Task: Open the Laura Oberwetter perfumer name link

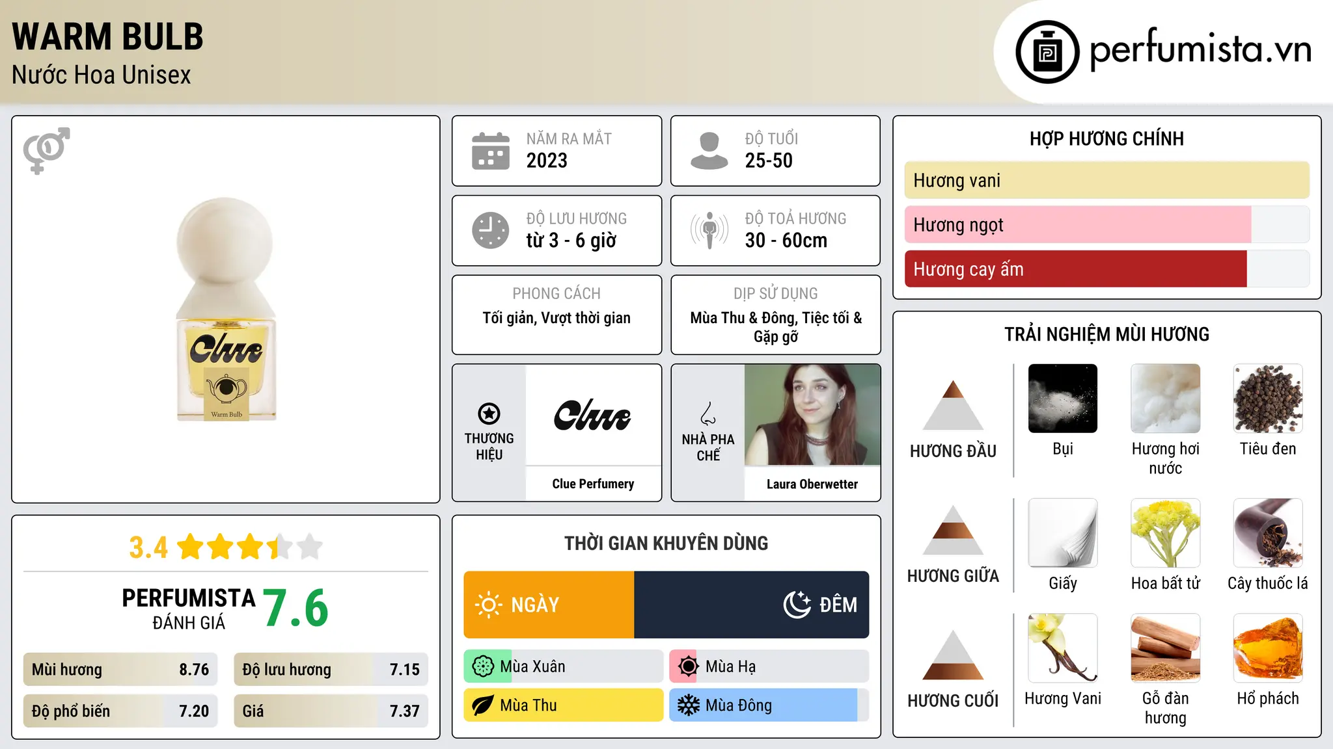Action: [x=812, y=484]
